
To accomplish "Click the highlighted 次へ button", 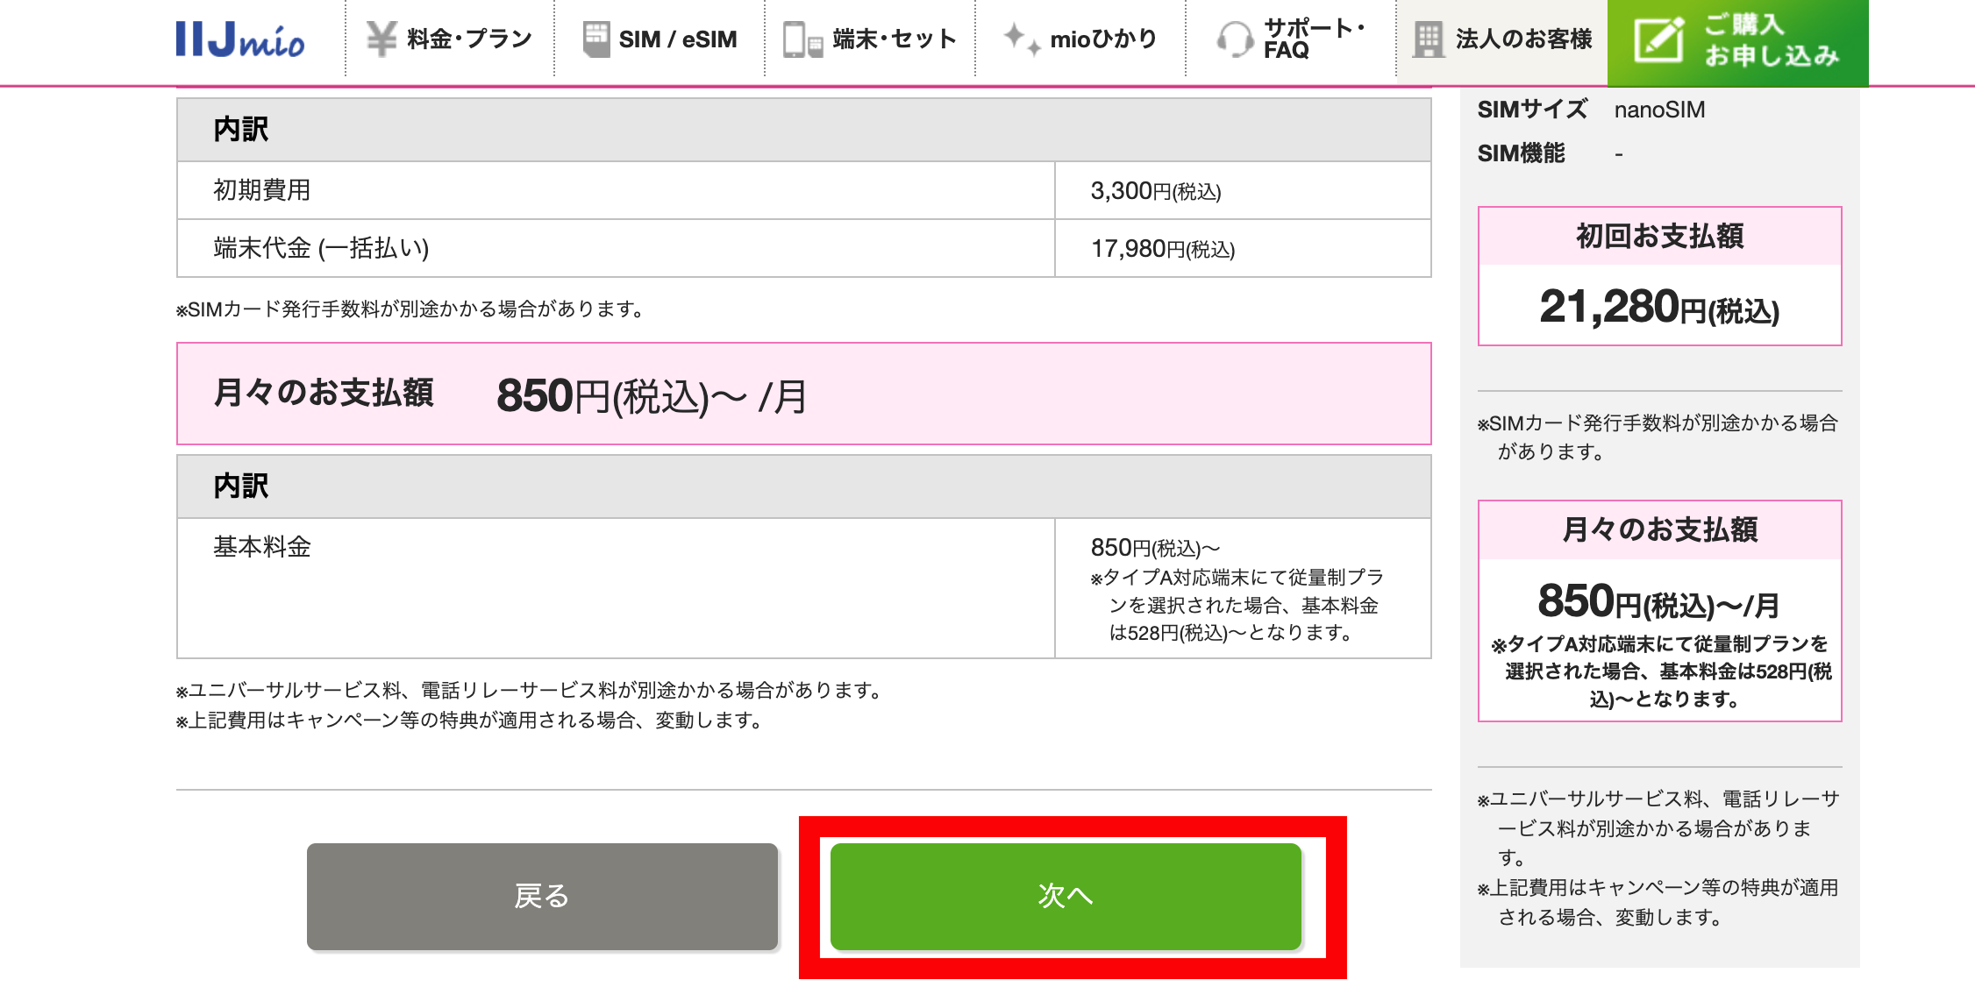I will coord(1065,897).
